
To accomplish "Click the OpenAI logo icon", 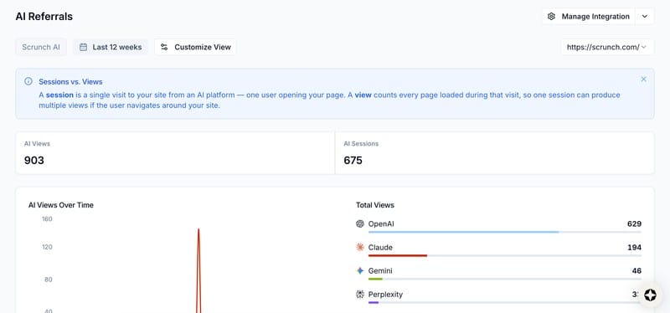I will (360, 223).
